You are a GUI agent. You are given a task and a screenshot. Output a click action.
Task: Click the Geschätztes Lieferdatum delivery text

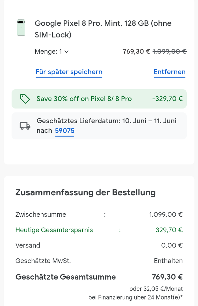coord(106,121)
